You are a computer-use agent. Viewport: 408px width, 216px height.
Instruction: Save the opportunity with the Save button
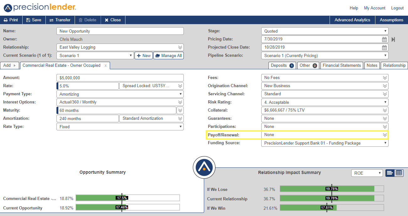pos(34,20)
